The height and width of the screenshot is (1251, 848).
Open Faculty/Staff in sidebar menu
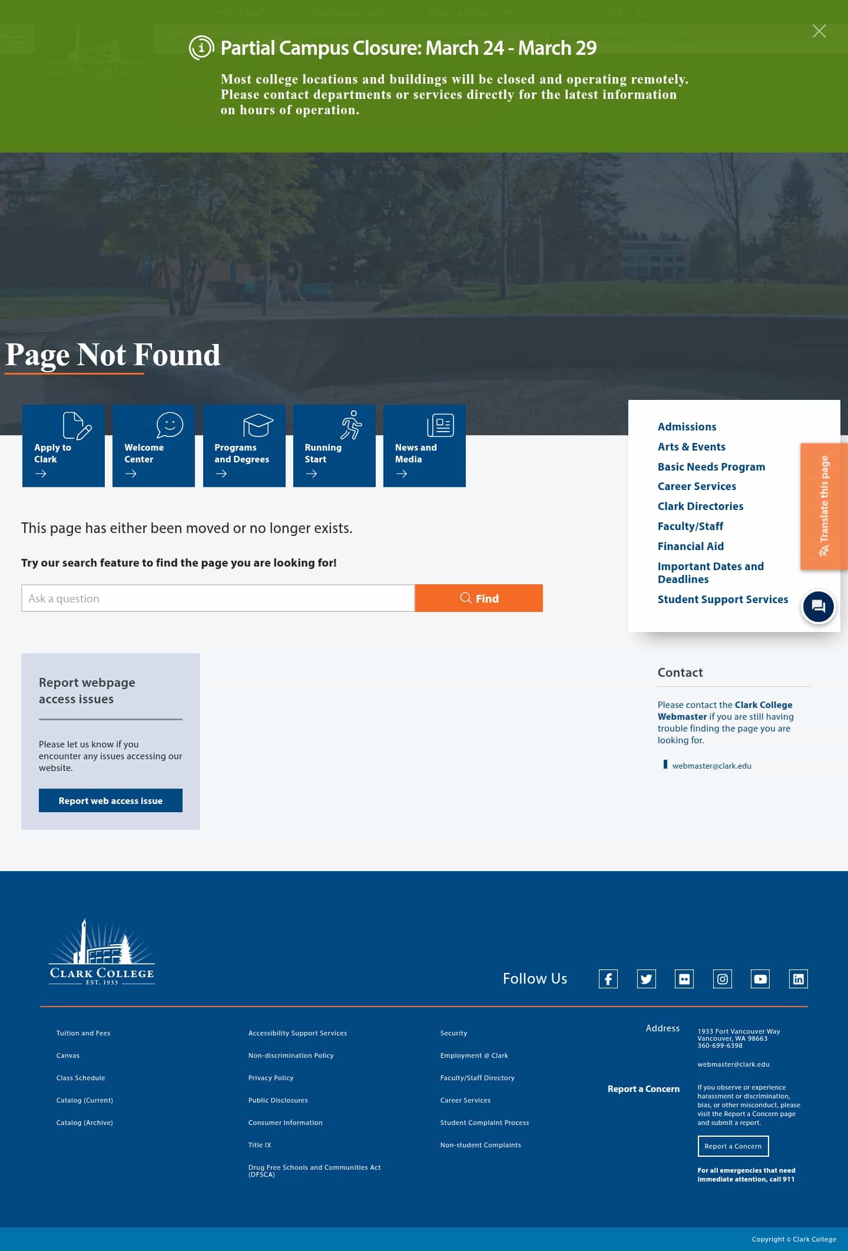pyautogui.click(x=690, y=526)
